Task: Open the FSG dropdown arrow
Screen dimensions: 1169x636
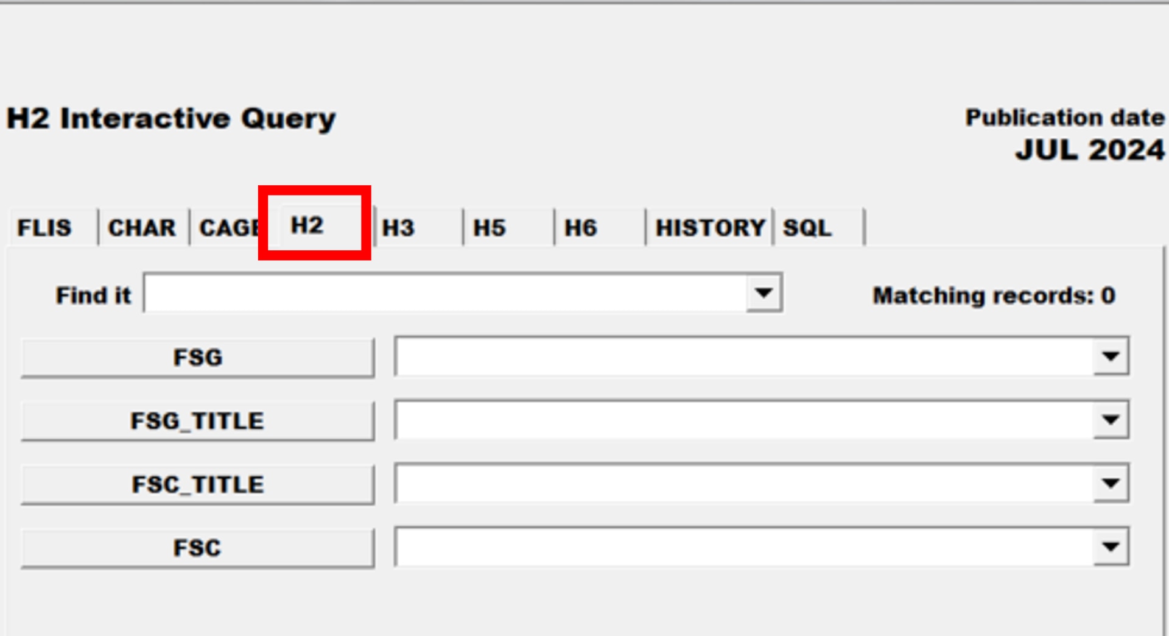Action: click(1111, 356)
